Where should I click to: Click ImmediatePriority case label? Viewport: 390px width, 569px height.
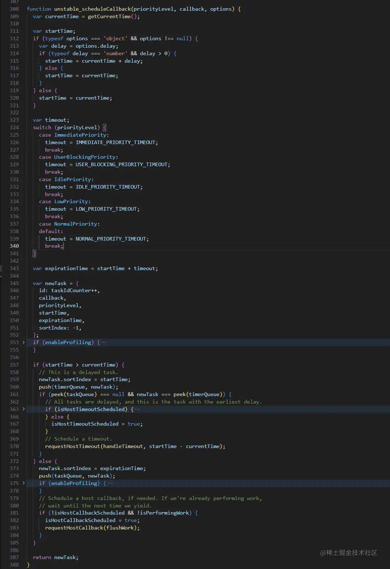tap(80, 135)
